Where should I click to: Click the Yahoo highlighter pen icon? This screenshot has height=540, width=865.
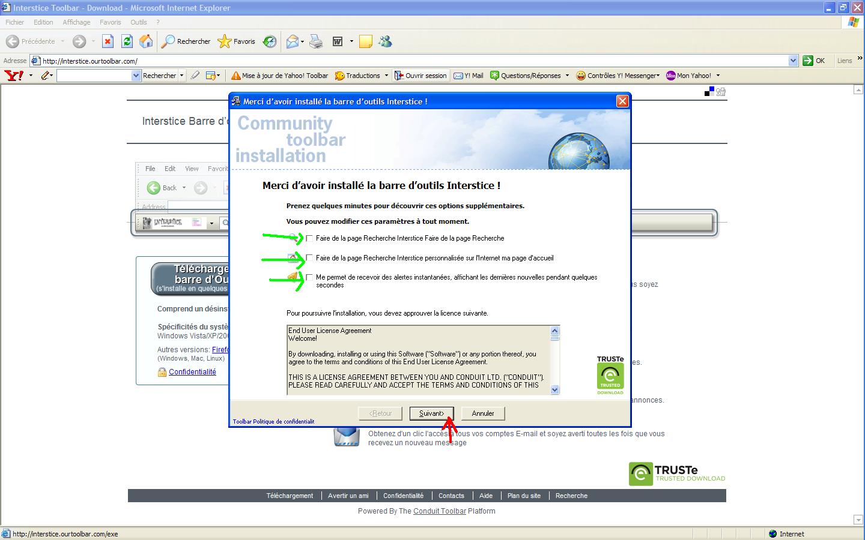click(195, 76)
